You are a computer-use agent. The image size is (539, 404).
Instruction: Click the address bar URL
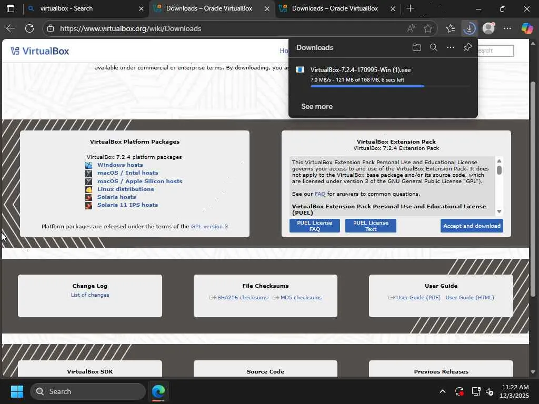tap(131, 28)
